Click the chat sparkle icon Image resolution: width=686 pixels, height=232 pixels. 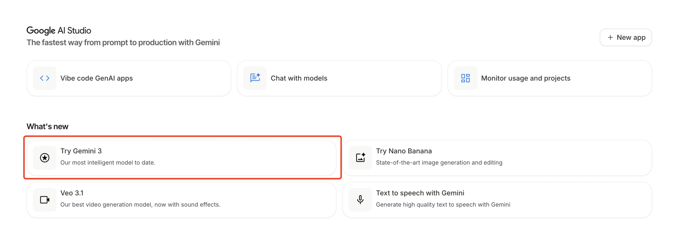point(255,78)
